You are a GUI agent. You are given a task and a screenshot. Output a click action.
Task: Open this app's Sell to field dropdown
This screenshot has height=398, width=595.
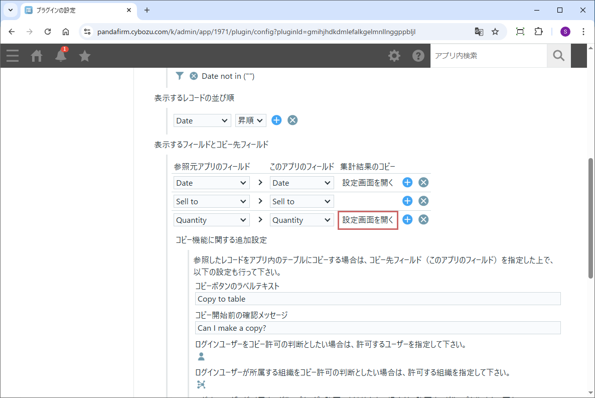click(302, 201)
